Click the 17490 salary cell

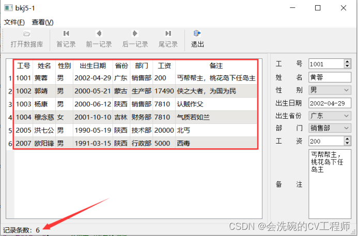tap(164, 91)
